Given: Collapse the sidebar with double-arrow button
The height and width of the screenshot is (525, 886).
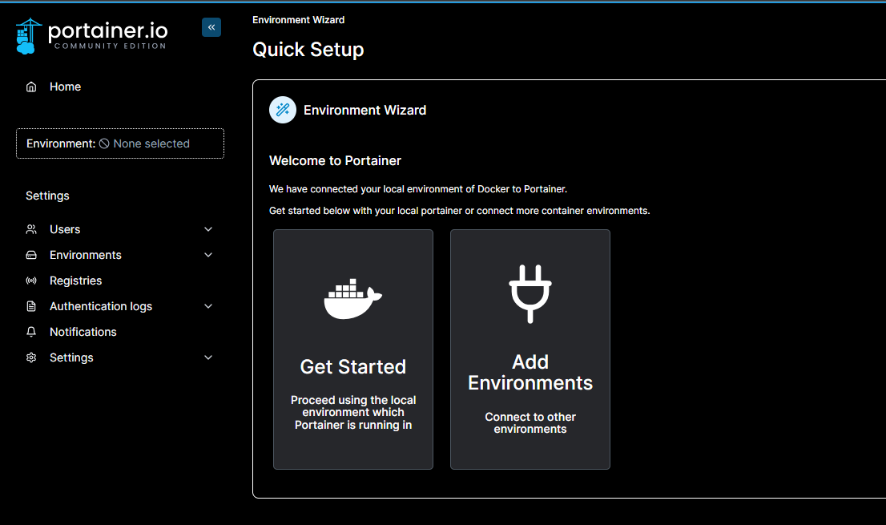Looking at the screenshot, I should pos(211,27).
